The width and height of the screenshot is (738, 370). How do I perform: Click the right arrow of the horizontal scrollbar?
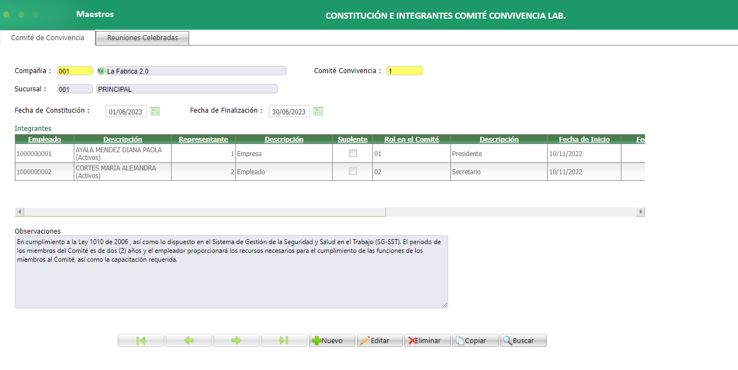tap(640, 211)
